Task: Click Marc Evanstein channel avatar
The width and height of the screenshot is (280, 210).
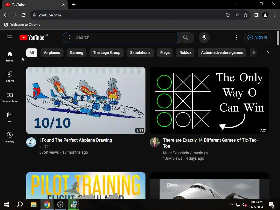Action: coord(155,142)
